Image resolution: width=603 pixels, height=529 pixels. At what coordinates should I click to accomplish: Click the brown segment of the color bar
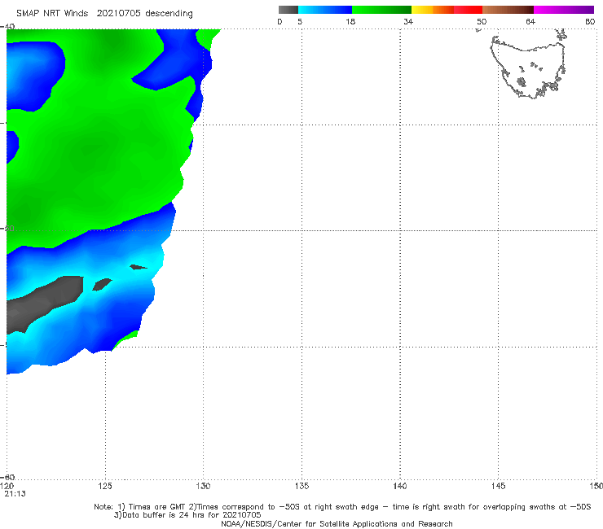pos(508,10)
